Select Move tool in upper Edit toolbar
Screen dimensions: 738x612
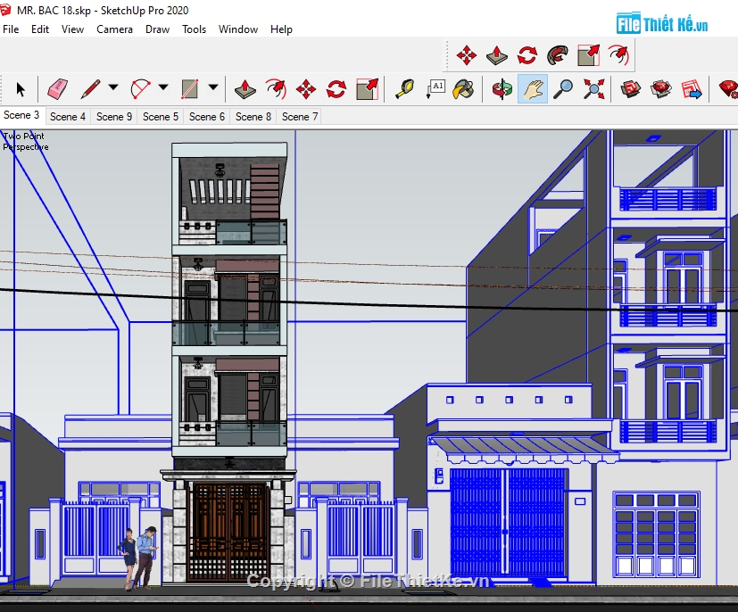coord(467,55)
